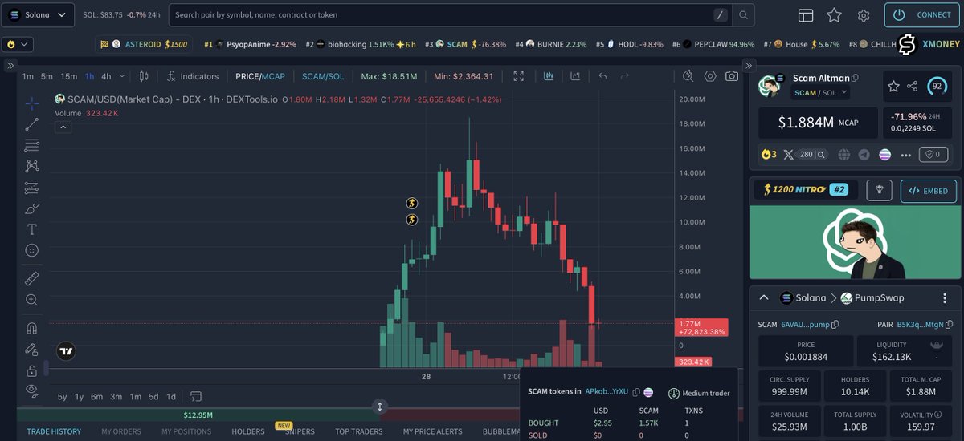
Task: Toggle SCAM/SOL quote currency
Action: click(323, 76)
